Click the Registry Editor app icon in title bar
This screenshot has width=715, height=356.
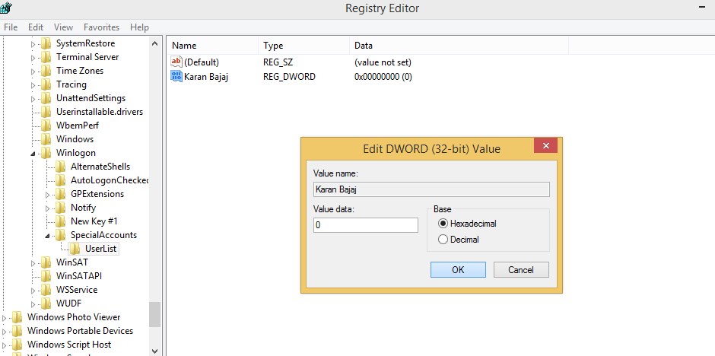pos(5,8)
